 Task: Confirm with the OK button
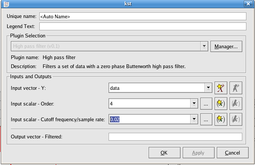pos(164,153)
